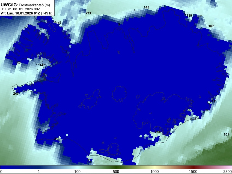232x174 pixels.
Task: Click the map value 213
Action: tap(57, 139)
